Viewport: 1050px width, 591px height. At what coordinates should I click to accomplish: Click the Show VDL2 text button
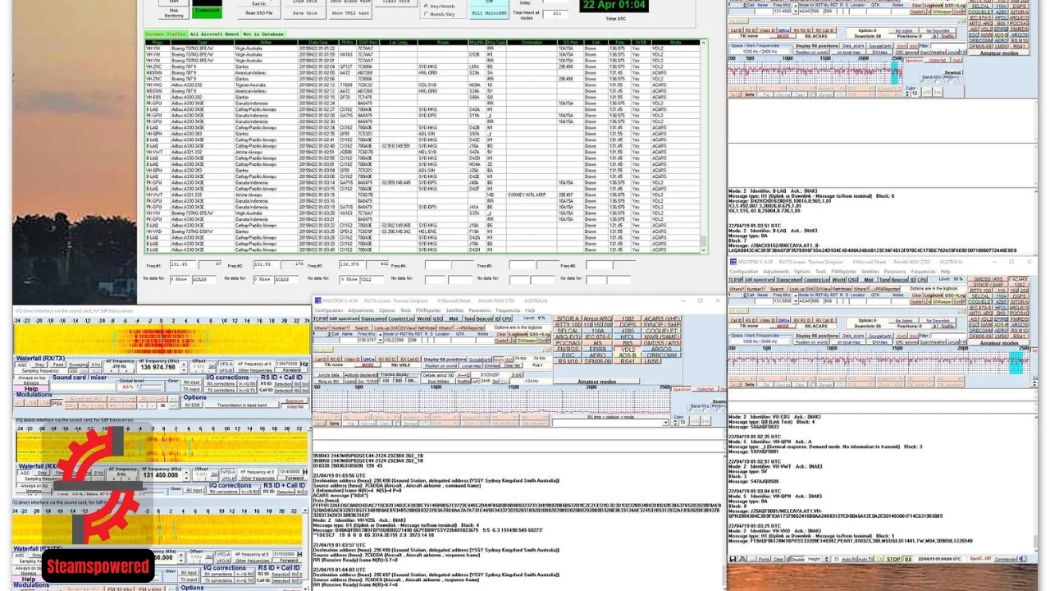pos(350,13)
